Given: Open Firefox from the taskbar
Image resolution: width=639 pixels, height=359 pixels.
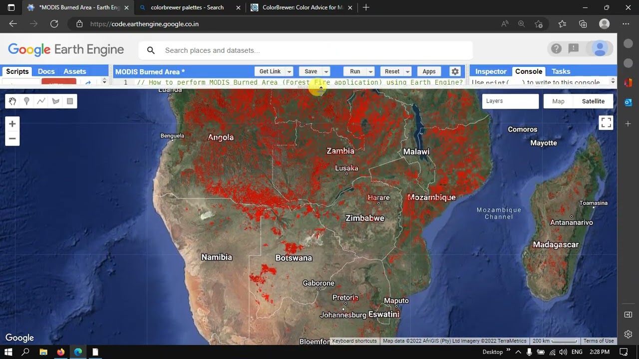Looking at the screenshot, I should (x=61, y=352).
